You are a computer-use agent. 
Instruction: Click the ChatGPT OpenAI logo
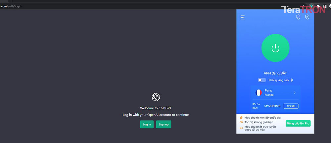pos(156,97)
